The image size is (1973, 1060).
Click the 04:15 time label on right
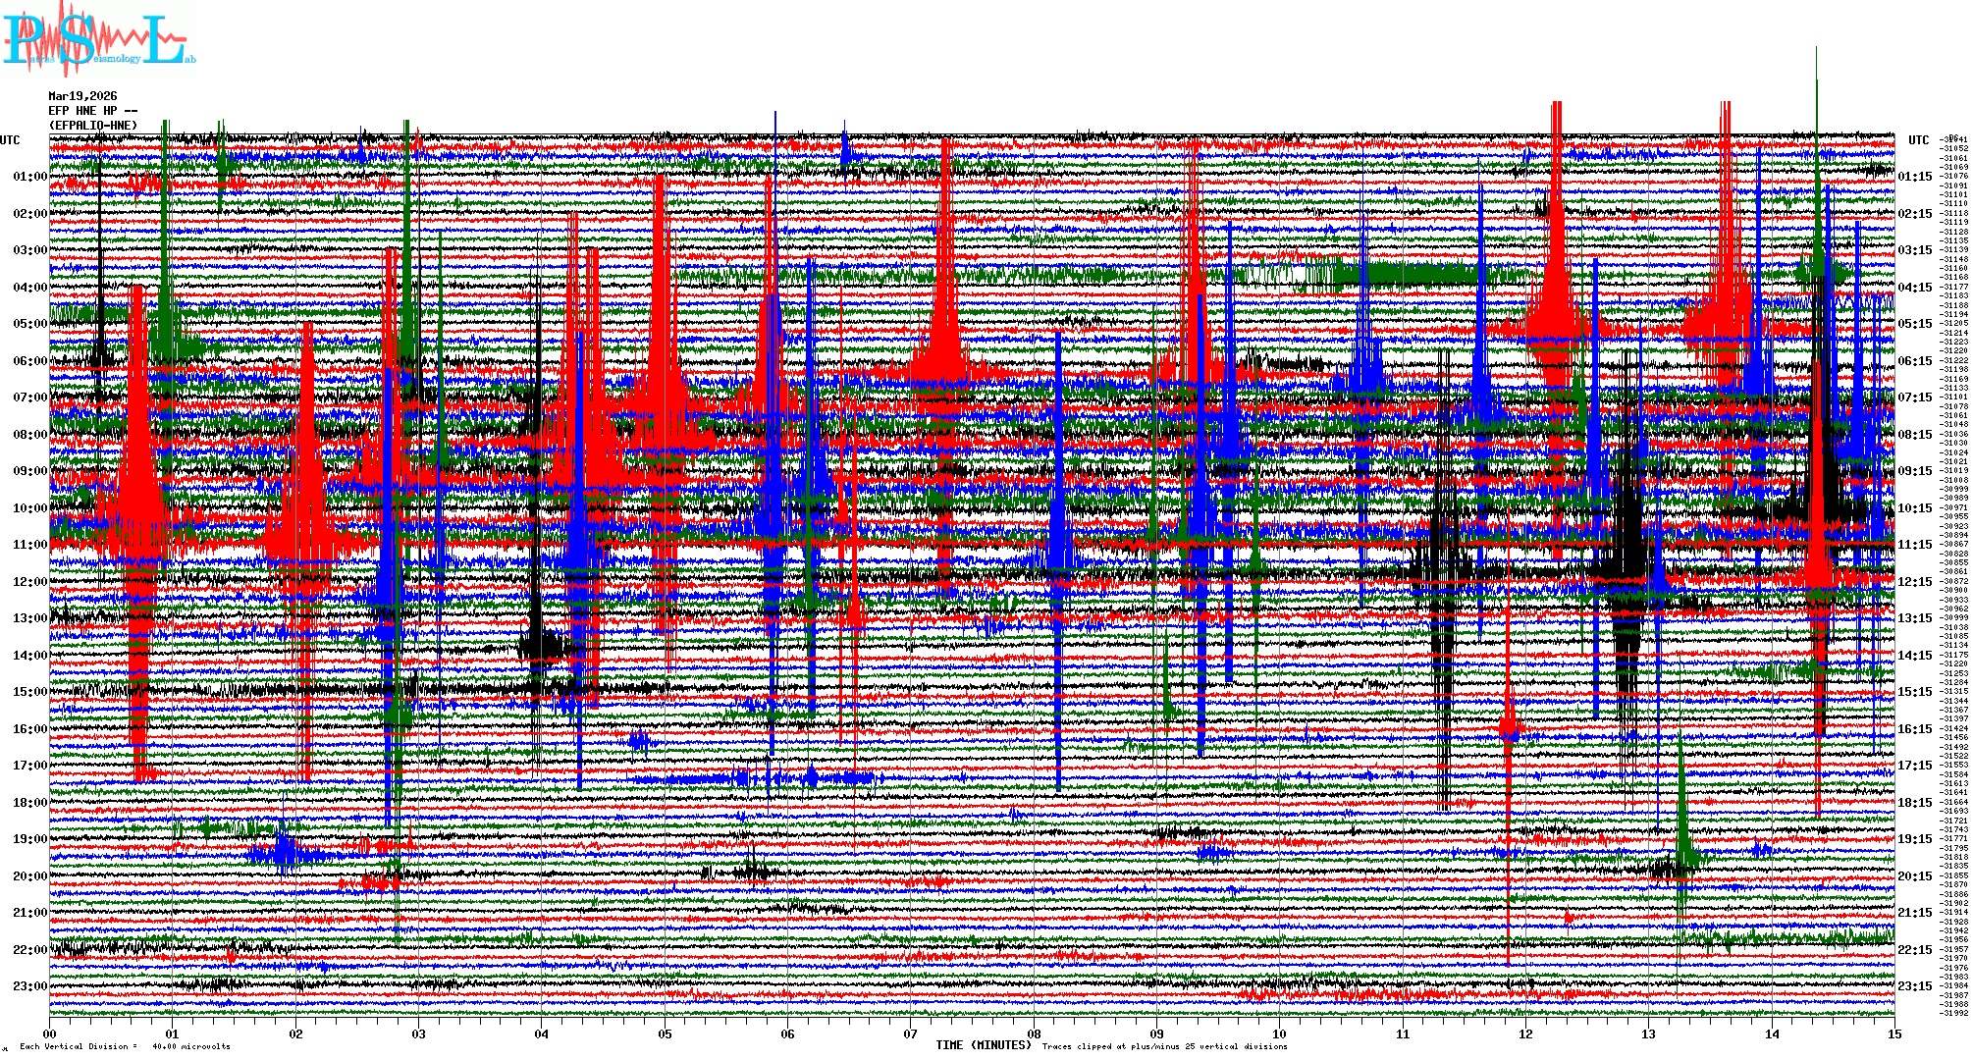[1914, 288]
